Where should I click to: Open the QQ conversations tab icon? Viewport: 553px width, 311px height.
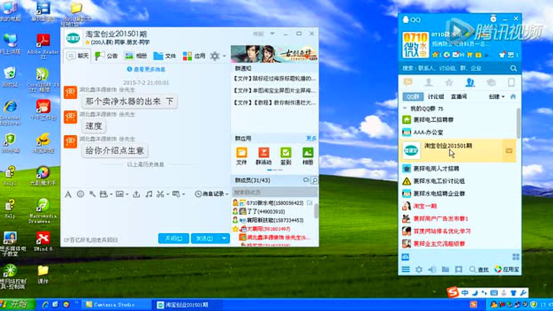pyautogui.click(x=407, y=82)
